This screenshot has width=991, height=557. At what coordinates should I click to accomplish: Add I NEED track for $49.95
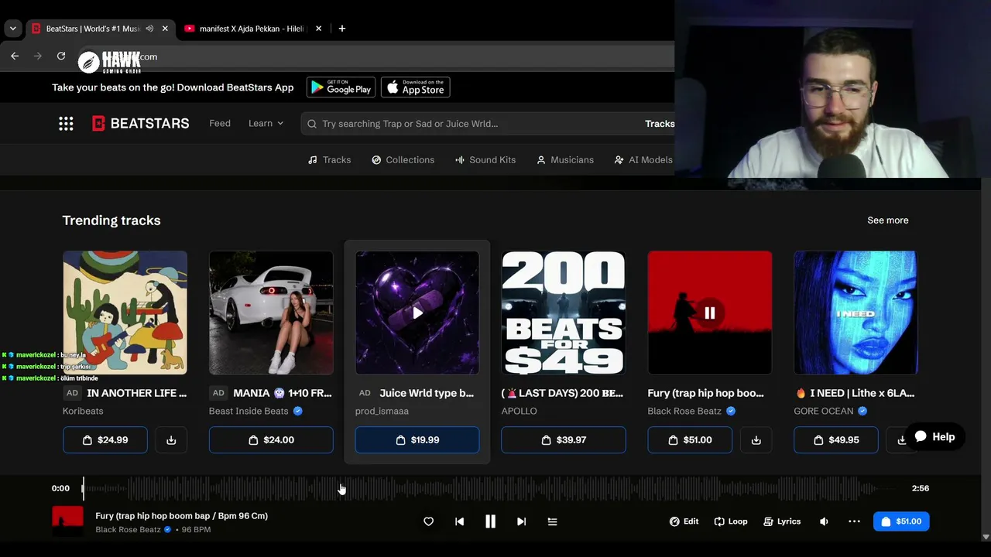click(x=836, y=440)
